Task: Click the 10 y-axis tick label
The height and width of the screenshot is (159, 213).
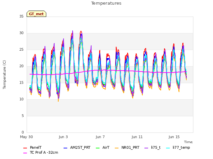Action: [x=21, y=99]
